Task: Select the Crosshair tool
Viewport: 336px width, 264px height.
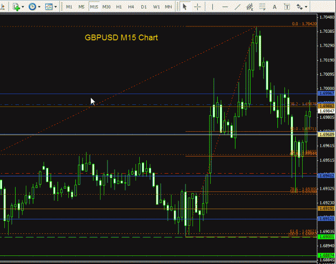Action: (197, 7)
